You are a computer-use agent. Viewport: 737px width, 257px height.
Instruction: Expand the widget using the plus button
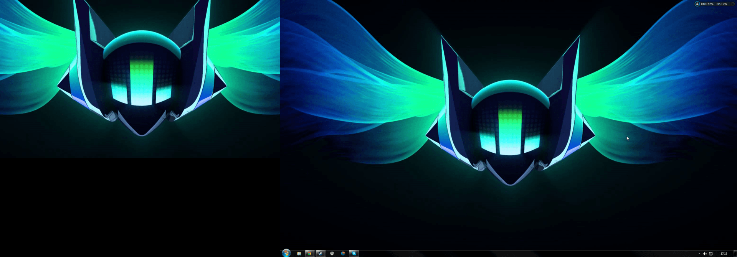(x=733, y=4)
